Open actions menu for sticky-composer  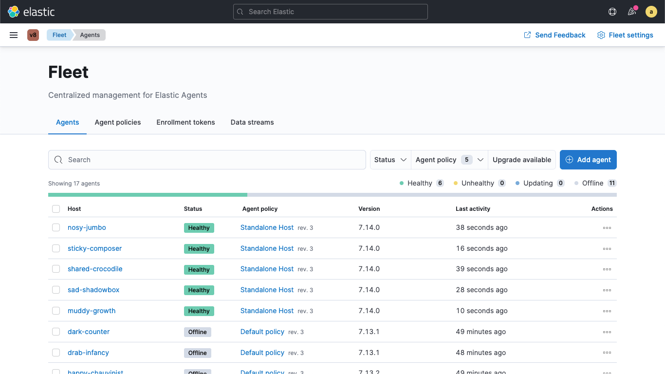pos(607,248)
